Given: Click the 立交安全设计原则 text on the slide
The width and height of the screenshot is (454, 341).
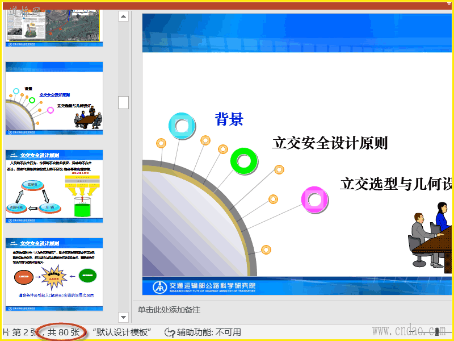Looking at the screenshot, I should tap(330, 143).
